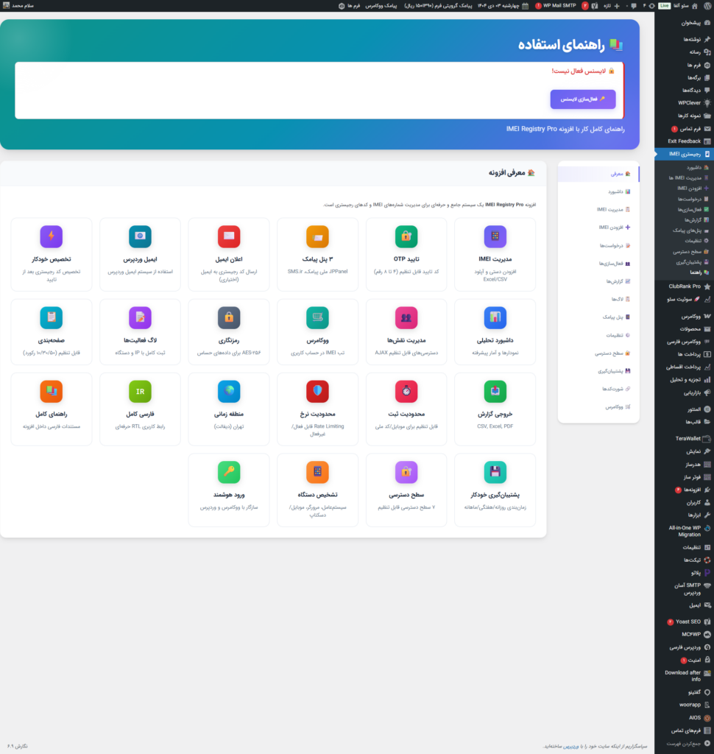Viewport: 714px width, 754px height.
Task: Open افزونه‌ها in WordPress sidebar
Action: 685,490
